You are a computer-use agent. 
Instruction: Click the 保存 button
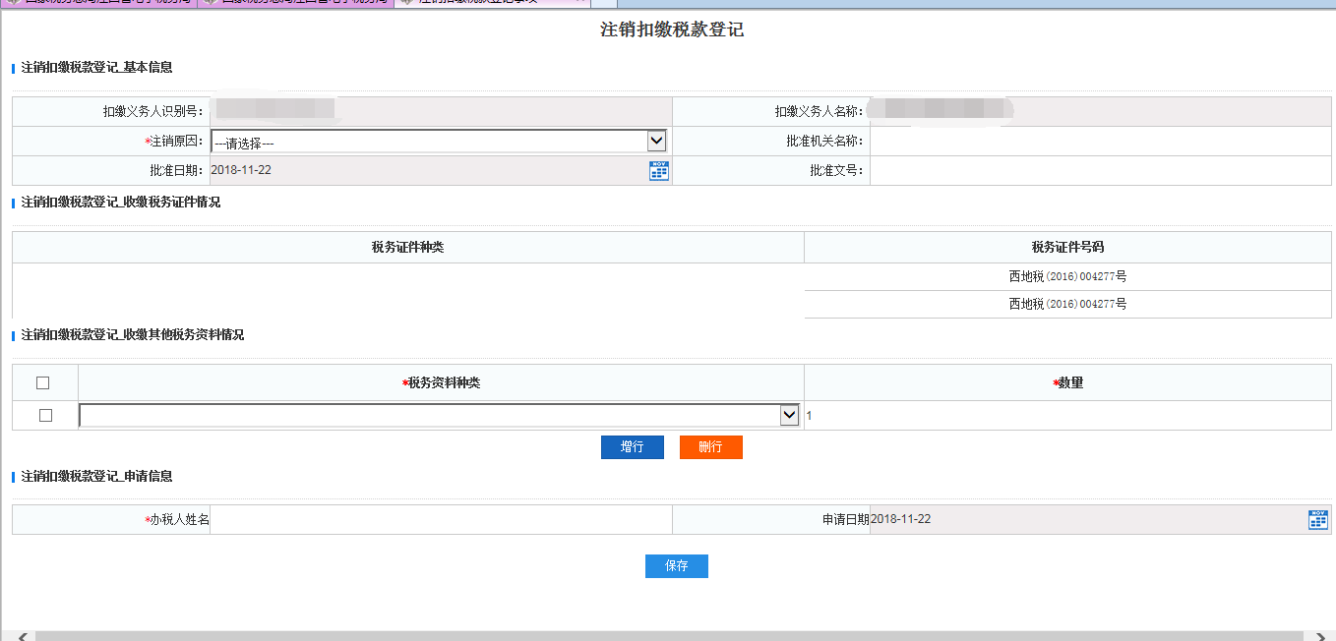[x=676, y=565]
